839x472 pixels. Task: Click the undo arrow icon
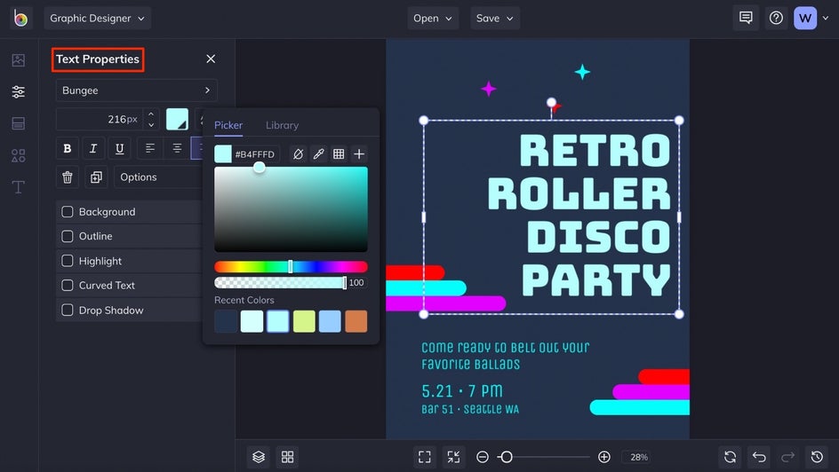(759, 457)
